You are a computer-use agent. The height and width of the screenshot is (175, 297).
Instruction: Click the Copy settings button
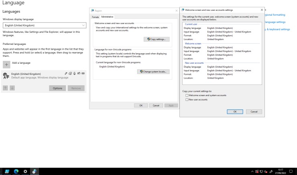click(x=157, y=39)
